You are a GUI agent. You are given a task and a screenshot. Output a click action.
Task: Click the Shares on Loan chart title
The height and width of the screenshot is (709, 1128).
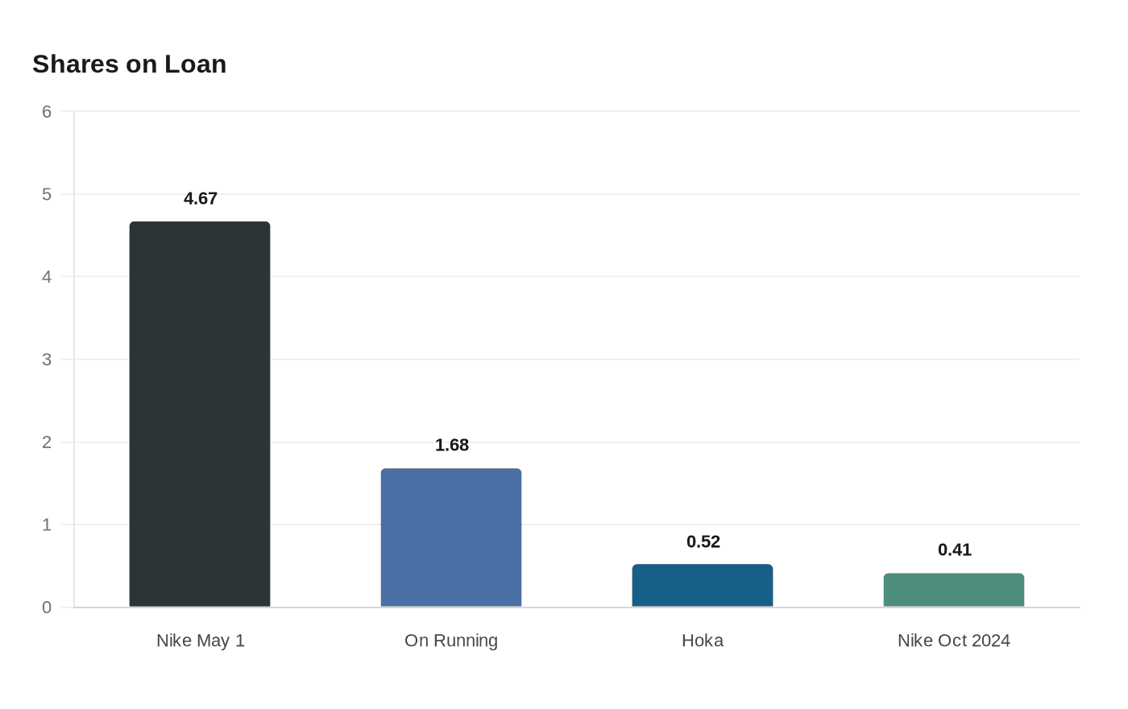click(x=130, y=64)
